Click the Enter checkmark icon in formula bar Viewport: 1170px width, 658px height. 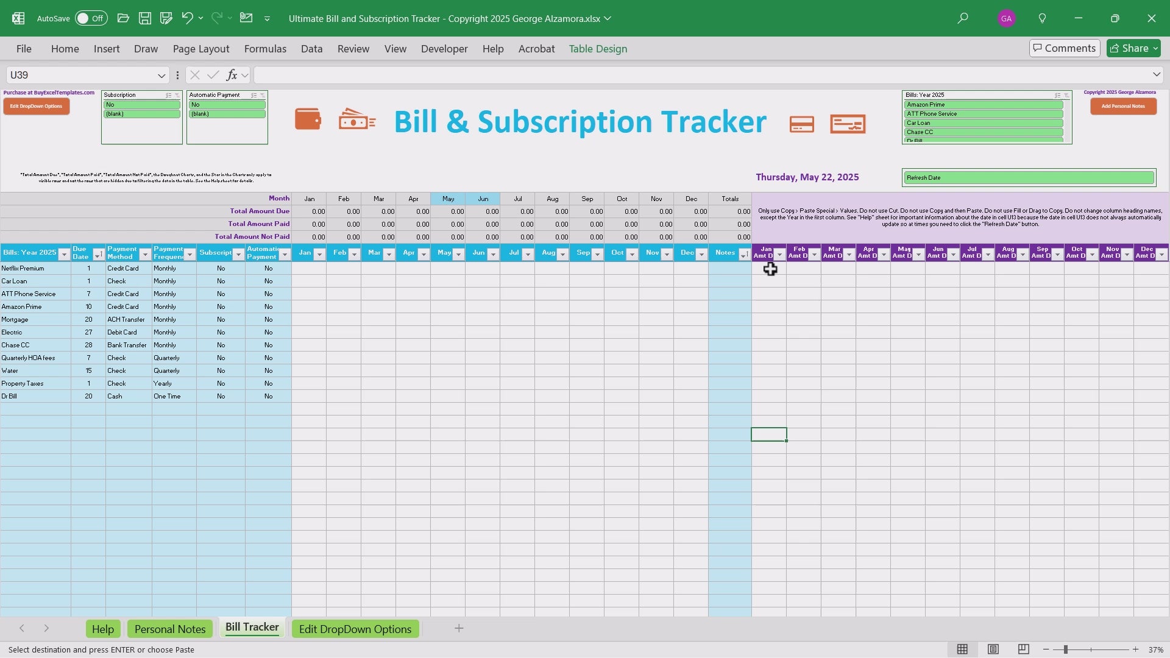click(213, 75)
